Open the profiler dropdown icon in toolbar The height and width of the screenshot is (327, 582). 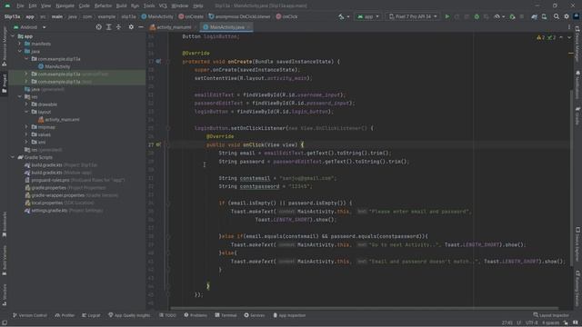[498, 16]
